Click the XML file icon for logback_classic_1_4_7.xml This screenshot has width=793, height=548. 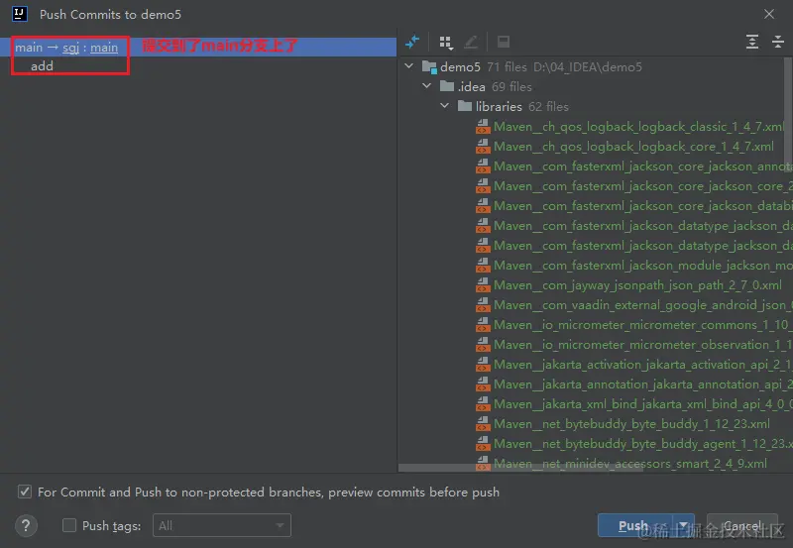tap(483, 127)
